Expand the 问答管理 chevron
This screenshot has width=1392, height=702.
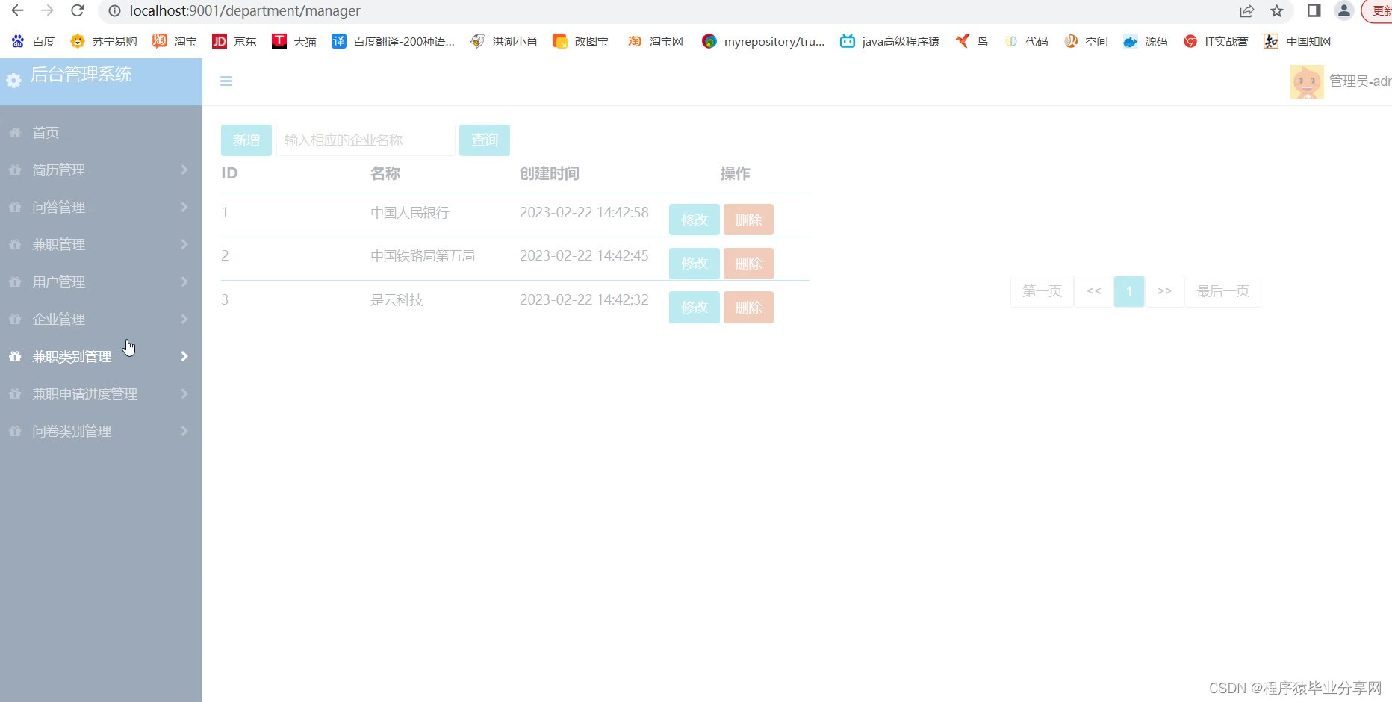tap(184, 207)
